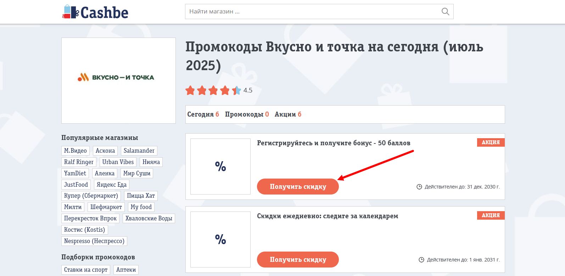Open the JustFood store link
The image size is (565, 276).
[76, 185]
